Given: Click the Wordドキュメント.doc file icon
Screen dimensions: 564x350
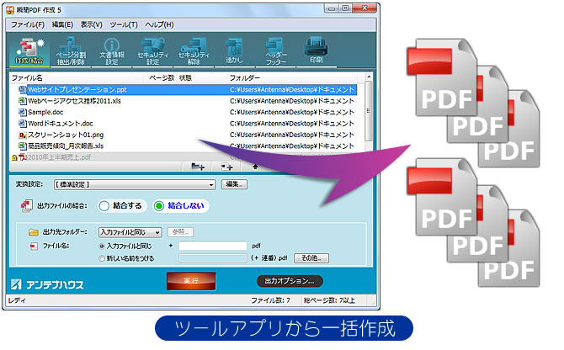Looking at the screenshot, I should [22, 123].
